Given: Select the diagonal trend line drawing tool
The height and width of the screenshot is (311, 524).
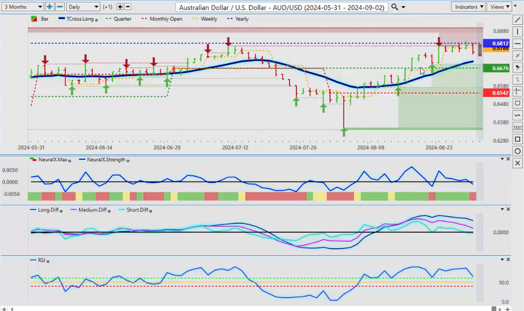Looking at the screenshot, I should click(x=517, y=20).
